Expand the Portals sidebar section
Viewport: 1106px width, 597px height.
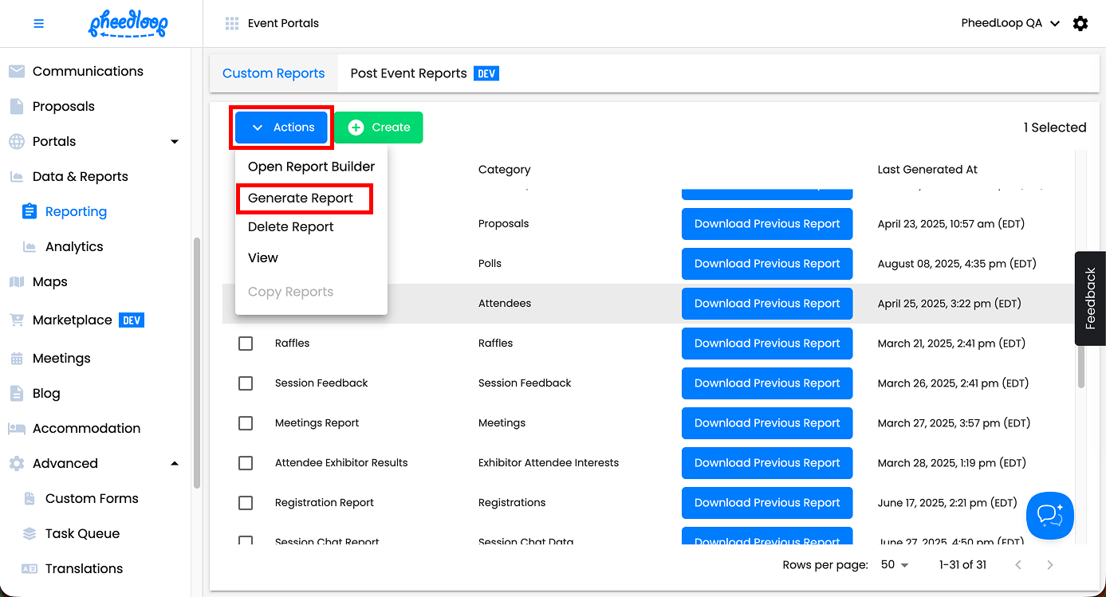pyautogui.click(x=175, y=142)
